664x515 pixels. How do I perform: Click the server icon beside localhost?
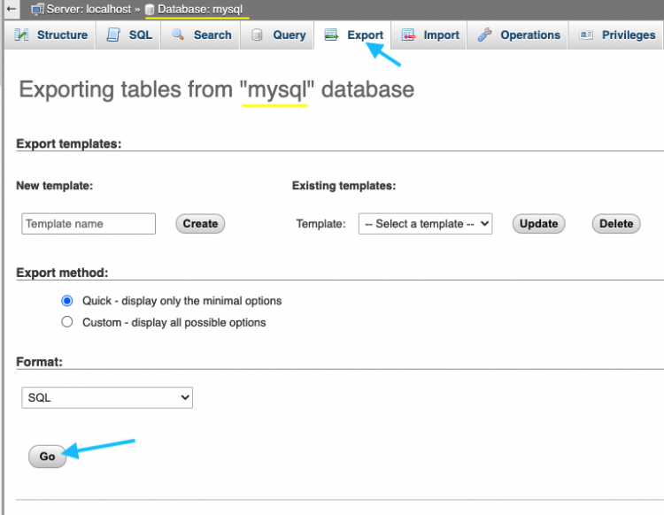pos(37,9)
